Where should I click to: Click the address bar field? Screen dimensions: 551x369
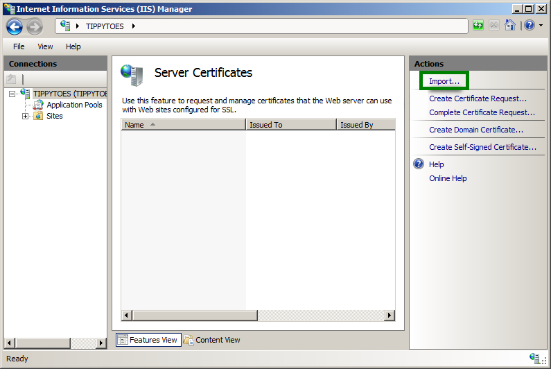tap(261, 26)
